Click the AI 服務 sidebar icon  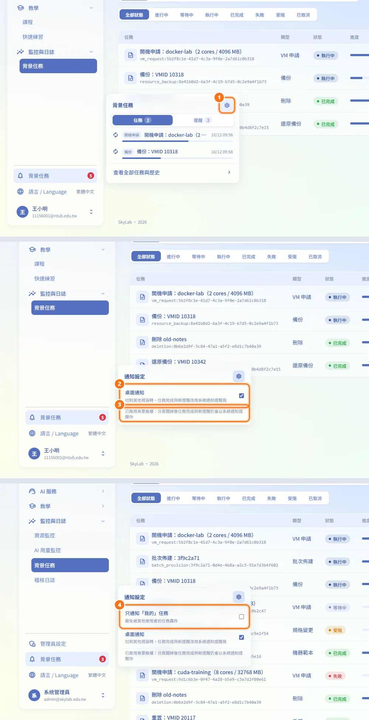tap(32, 491)
